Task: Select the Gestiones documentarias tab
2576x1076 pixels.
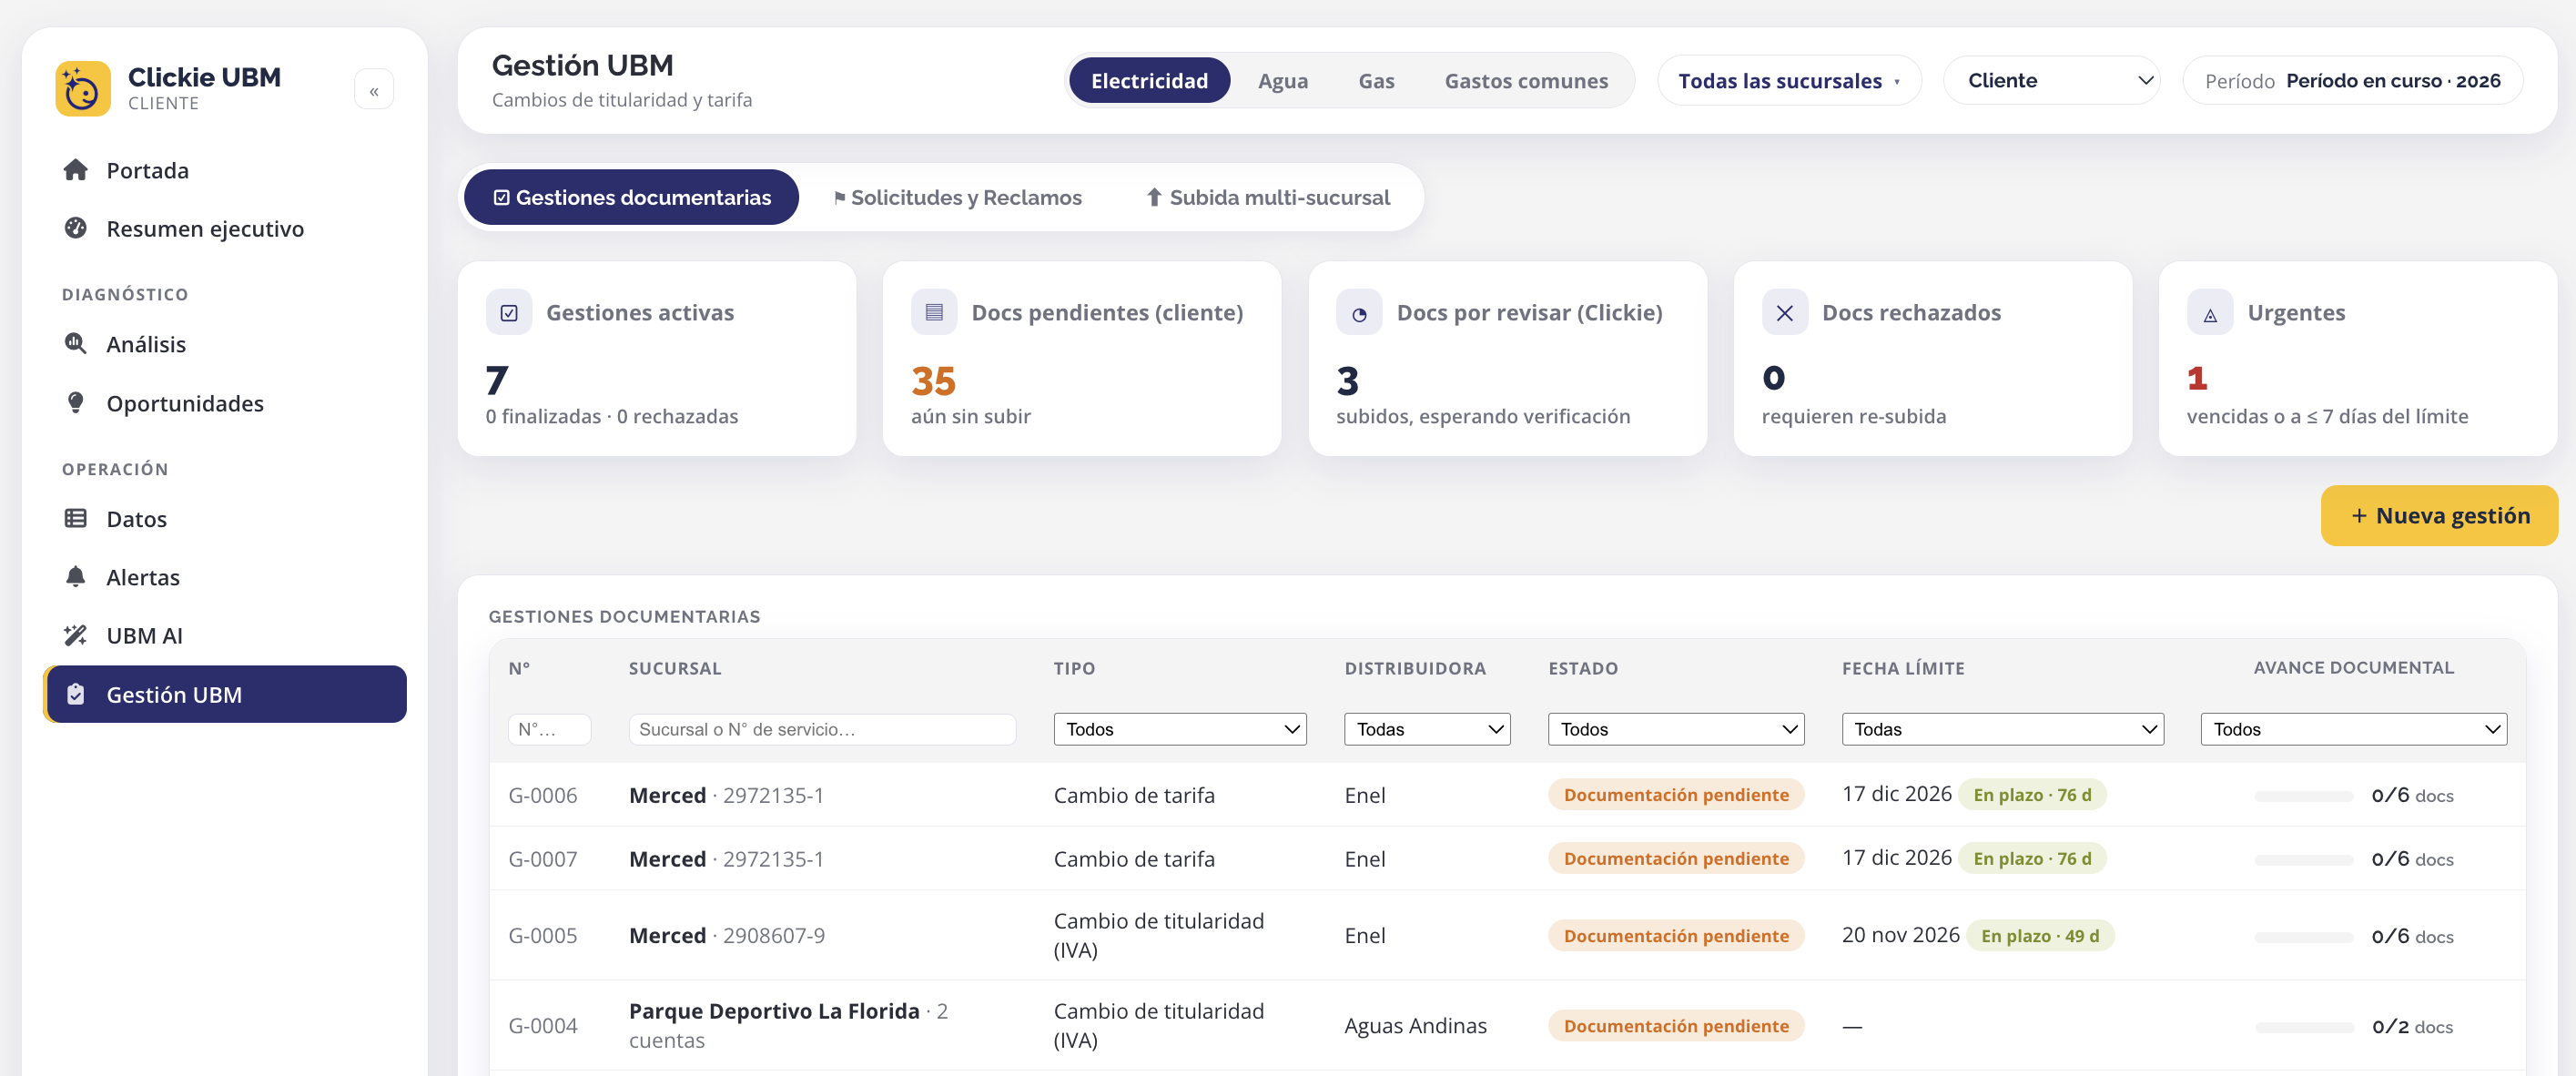Action: coord(632,198)
